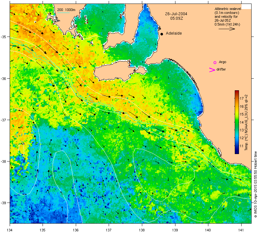Click the 135 longitude axis label

coord(43,230)
